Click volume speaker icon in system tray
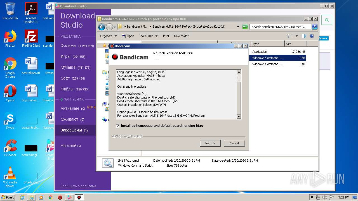 (325, 197)
